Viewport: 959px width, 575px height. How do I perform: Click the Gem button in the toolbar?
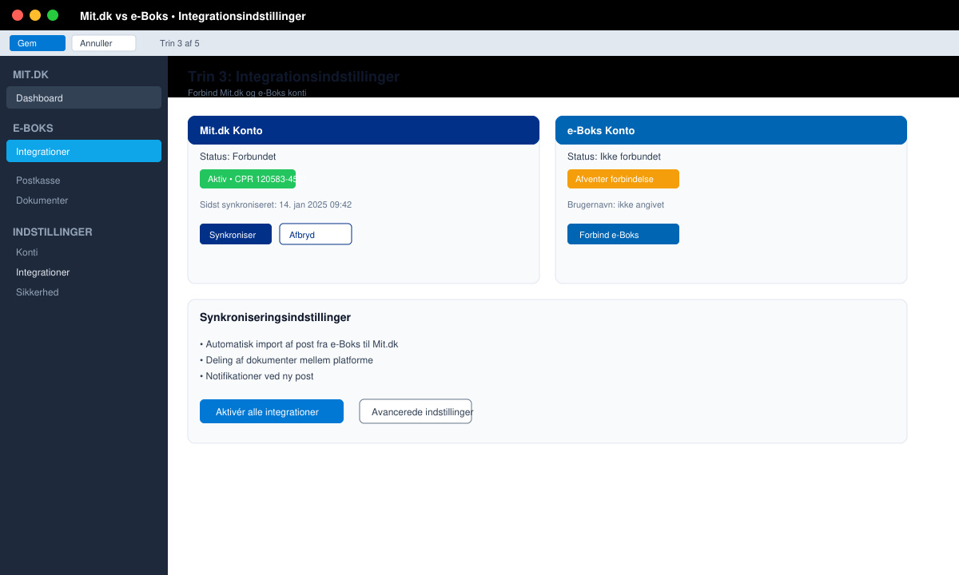pyautogui.click(x=38, y=43)
